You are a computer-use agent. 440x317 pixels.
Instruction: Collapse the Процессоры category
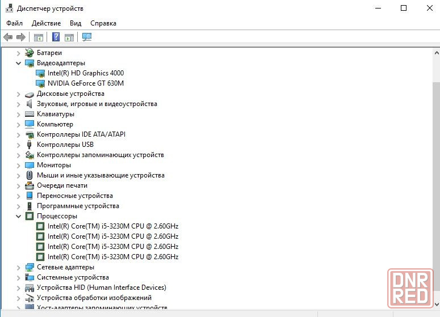tap(19, 216)
